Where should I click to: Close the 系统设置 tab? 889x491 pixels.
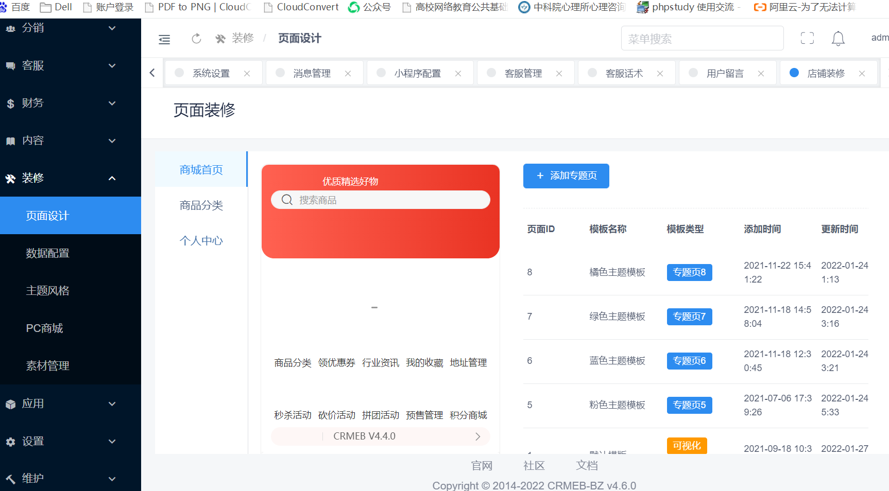click(x=247, y=74)
